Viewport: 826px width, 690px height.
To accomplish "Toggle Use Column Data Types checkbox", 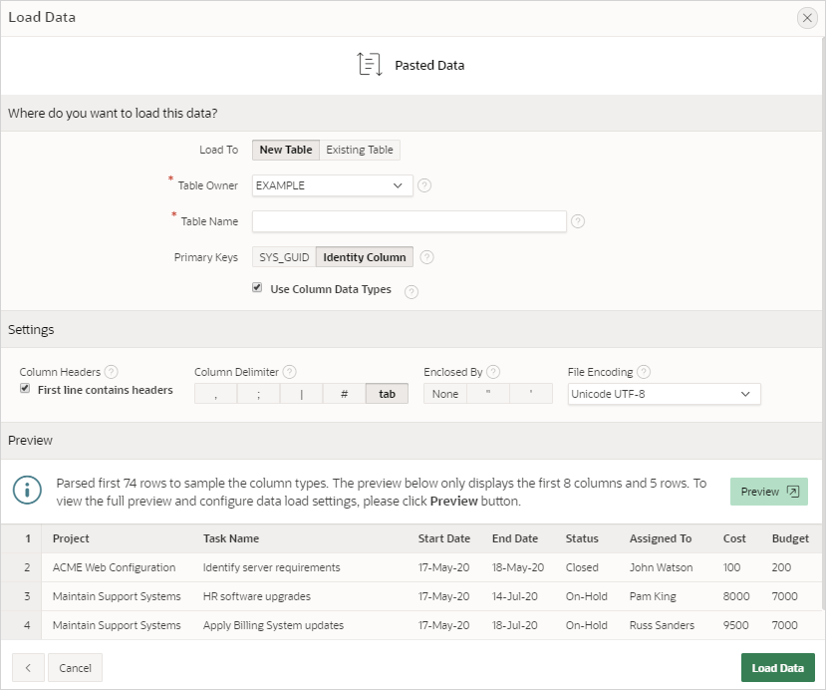I will (x=257, y=288).
